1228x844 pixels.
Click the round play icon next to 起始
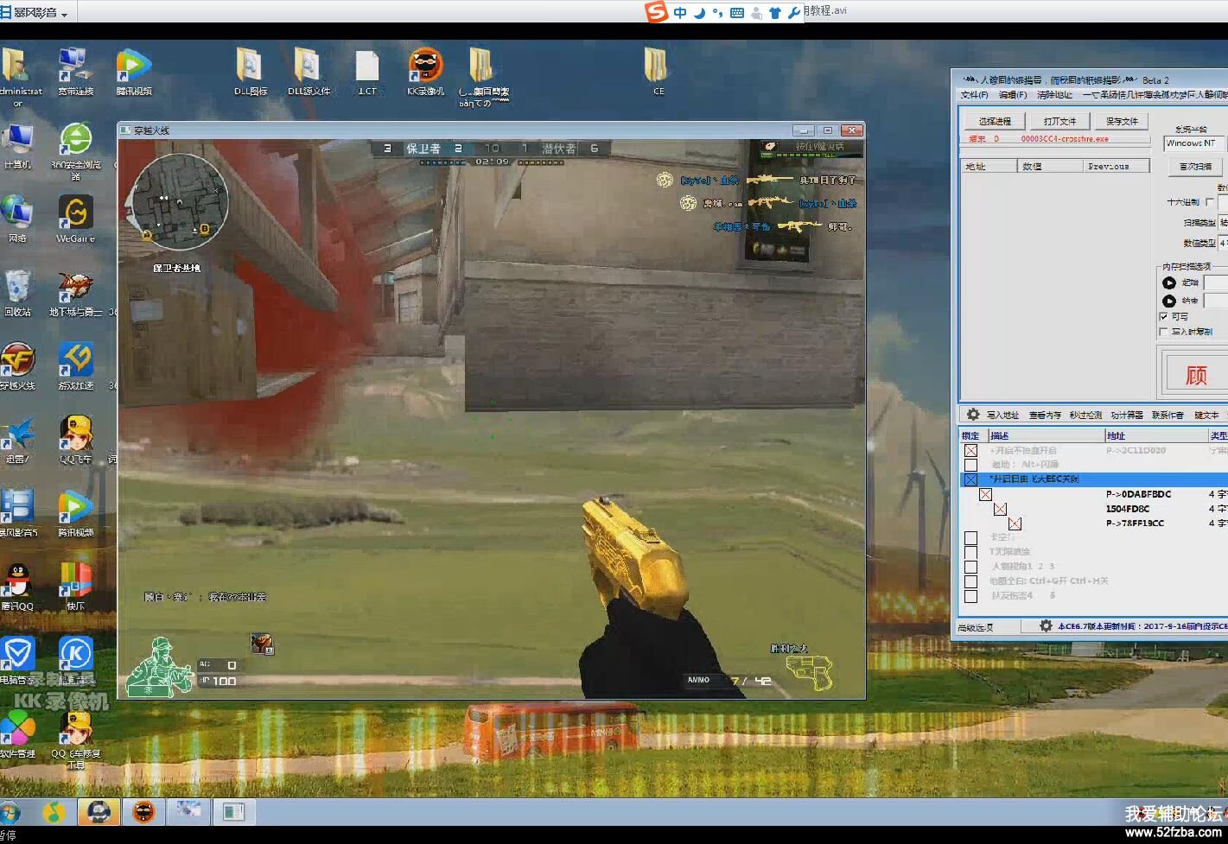1169,282
